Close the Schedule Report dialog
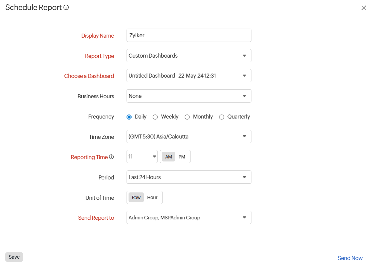The height and width of the screenshot is (269, 369). [x=364, y=8]
